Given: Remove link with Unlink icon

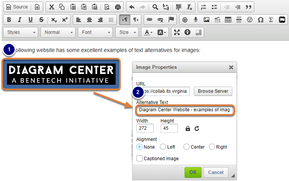Looking at the screenshot, I should click(160, 20).
